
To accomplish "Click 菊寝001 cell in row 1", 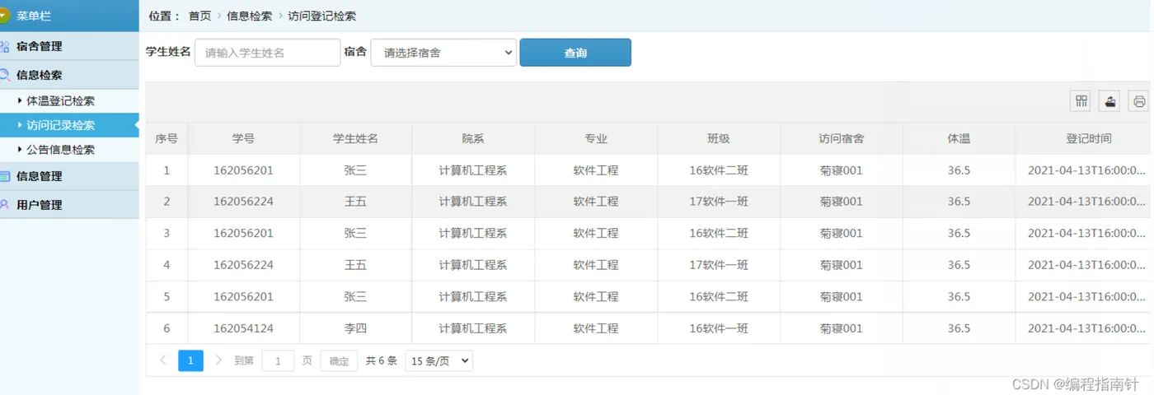I will point(842,170).
